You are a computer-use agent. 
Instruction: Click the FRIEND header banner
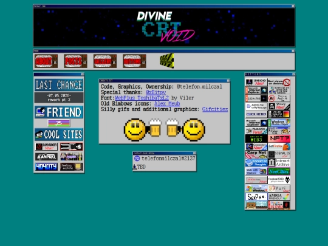(x=59, y=112)
